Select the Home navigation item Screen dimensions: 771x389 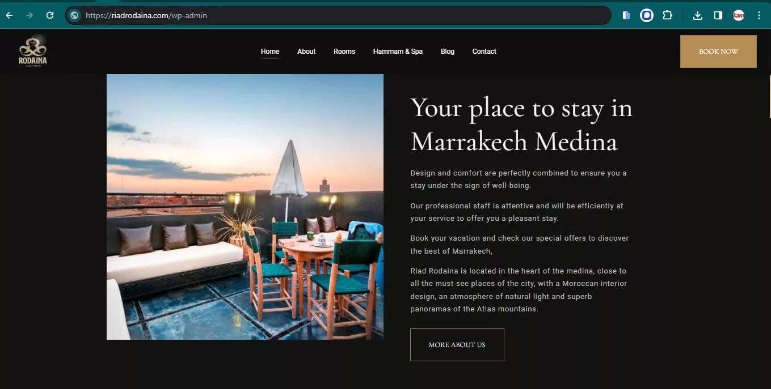coord(270,52)
